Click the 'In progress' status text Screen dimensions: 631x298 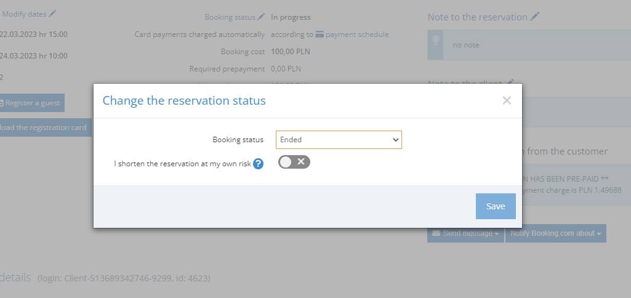(291, 17)
